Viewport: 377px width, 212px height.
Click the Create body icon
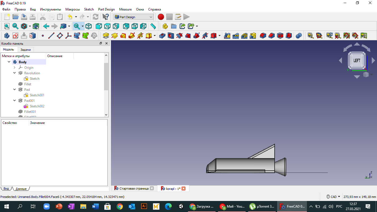coord(7,36)
